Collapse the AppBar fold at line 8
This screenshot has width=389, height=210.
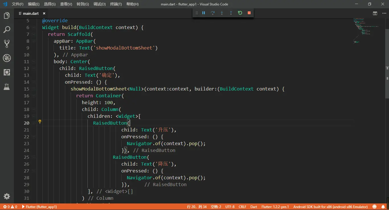pyautogui.click(x=34, y=41)
